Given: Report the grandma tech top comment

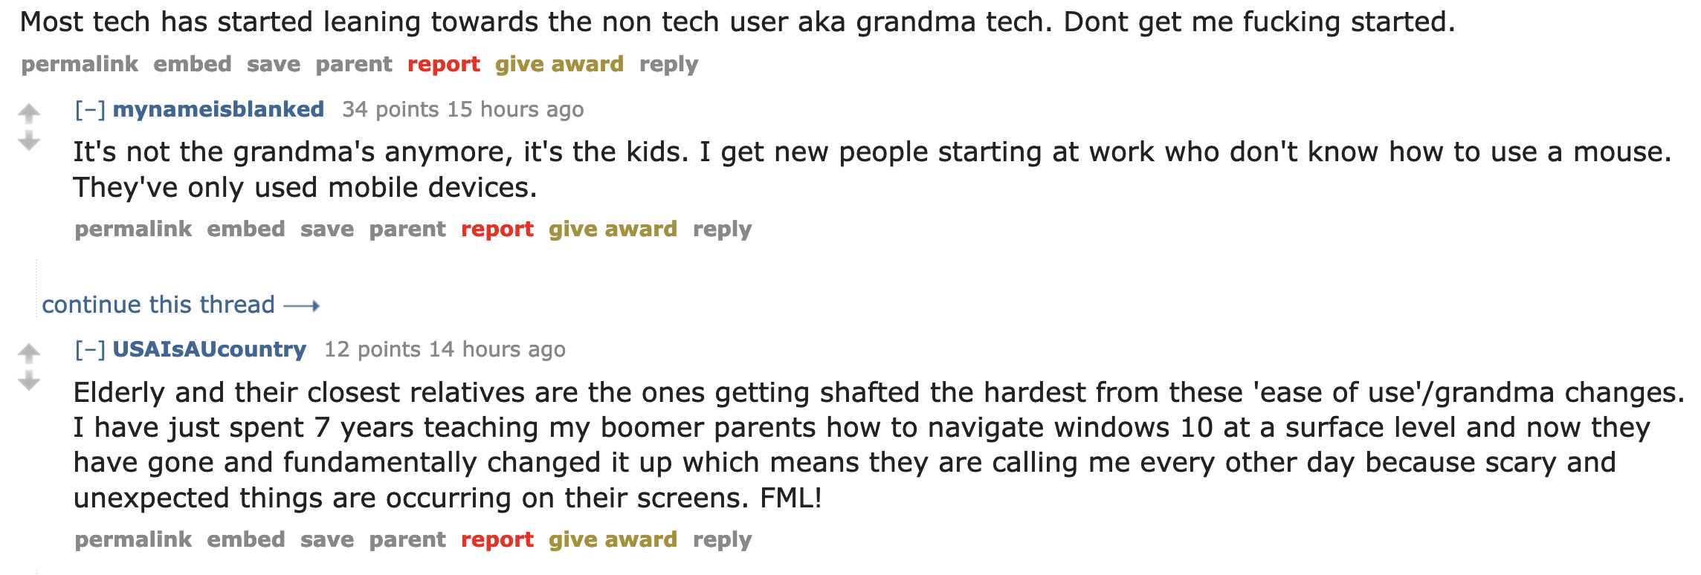Looking at the screenshot, I should (443, 65).
